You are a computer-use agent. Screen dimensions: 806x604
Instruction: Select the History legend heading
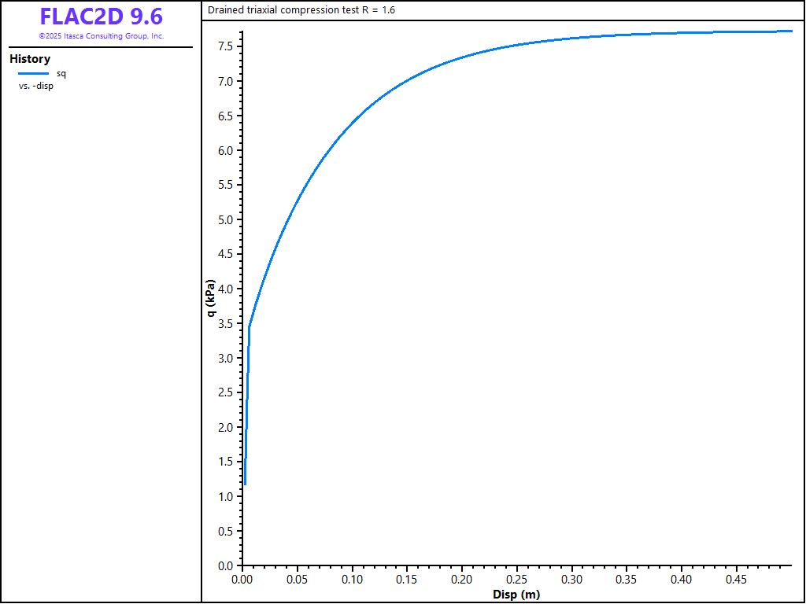(x=30, y=59)
